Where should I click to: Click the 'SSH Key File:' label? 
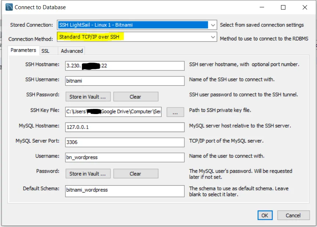click(45, 110)
